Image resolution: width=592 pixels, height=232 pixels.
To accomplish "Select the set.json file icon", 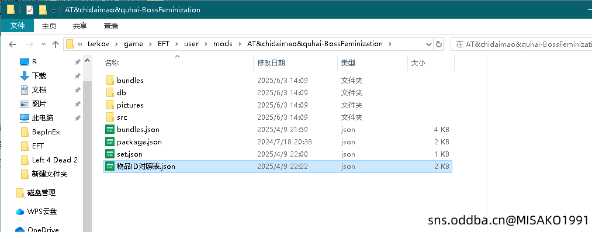I will (x=110, y=154).
